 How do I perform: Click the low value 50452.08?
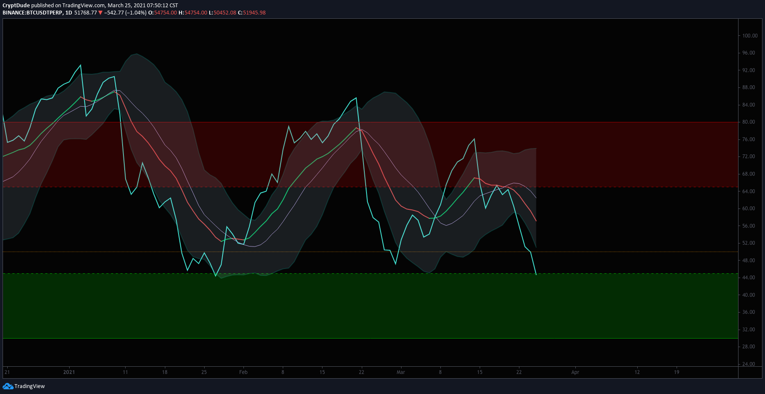pos(225,13)
